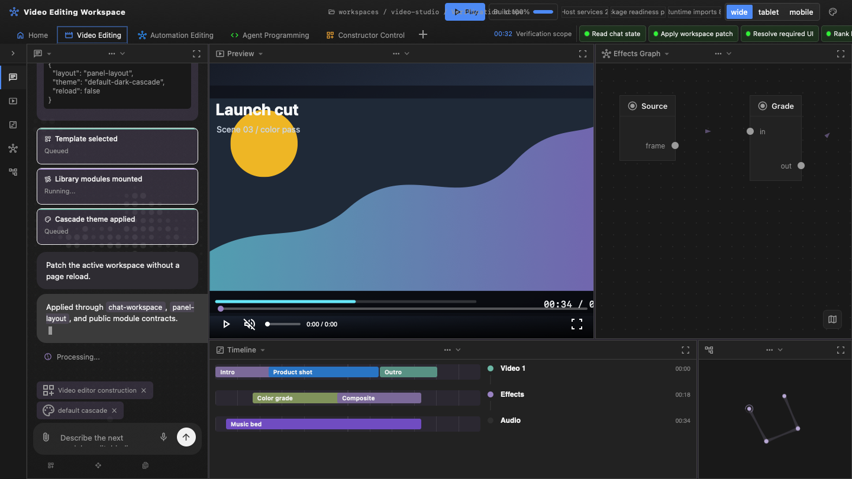Click the Resolve required UI button
This screenshot has width=852, height=479.
coord(779,34)
